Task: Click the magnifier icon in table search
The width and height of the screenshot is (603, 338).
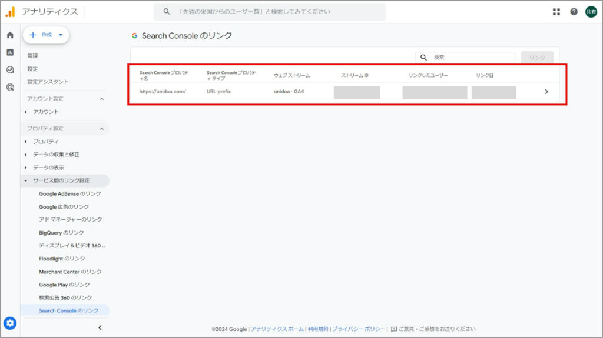Action: coord(423,57)
